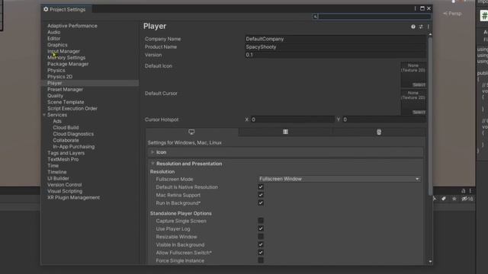This screenshot has width=488, height=274.
Task: Select the Windows, Mac, Linux platform tab
Action: coord(191,132)
